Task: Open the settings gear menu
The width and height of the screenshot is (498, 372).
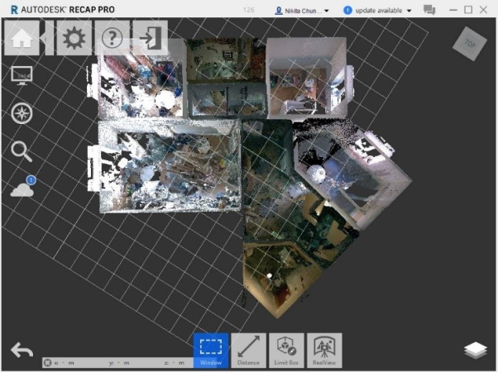Action: [74, 39]
